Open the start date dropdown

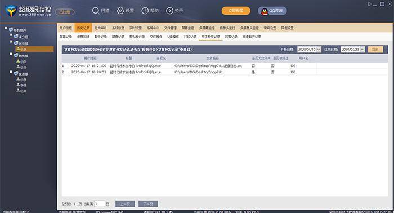coord(319,49)
